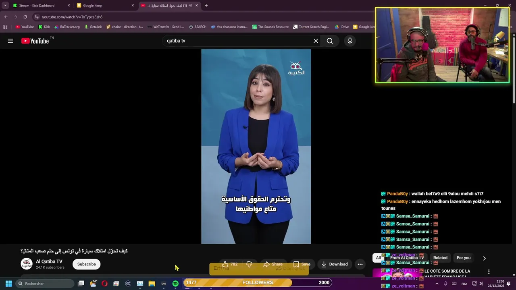Switch the FRA keyboard language indicator
The height and width of the screenshot is (290, 516).
[464, 284]
